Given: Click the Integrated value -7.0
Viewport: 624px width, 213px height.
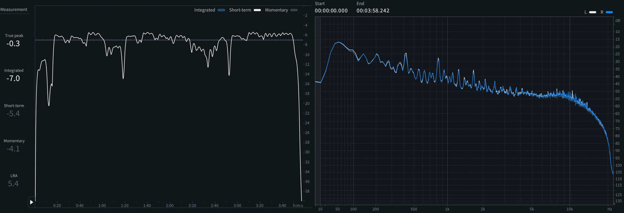Looking at the screenshot, I should pyautogui.click(x=13, y=78).
